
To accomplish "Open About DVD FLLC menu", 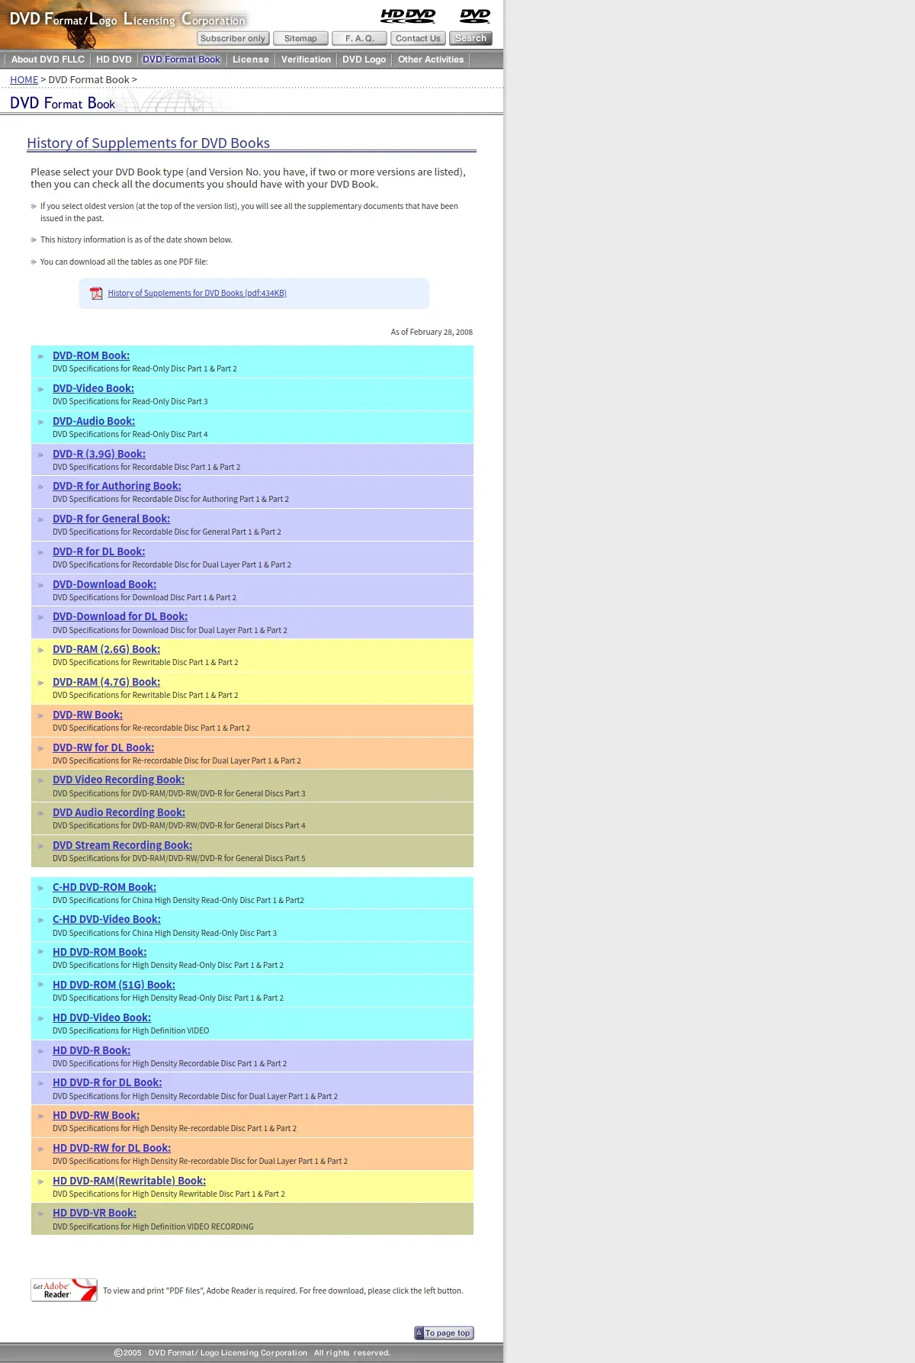I will pyautogui.click(x=48, y=59).
